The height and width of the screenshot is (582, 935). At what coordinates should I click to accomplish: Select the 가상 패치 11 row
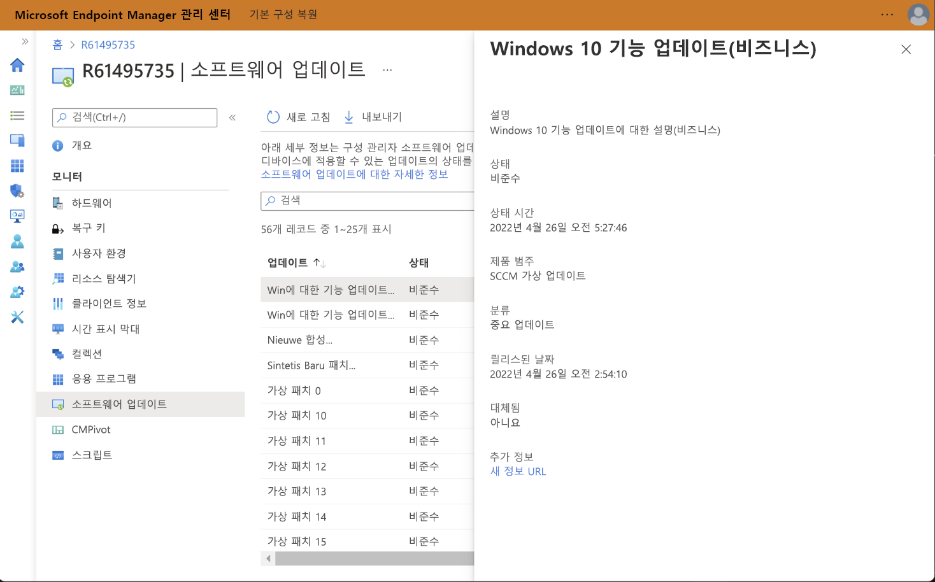pos(368,441)
